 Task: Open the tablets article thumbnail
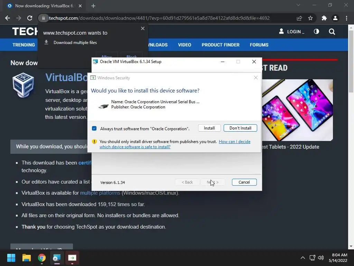click(297, 110)
